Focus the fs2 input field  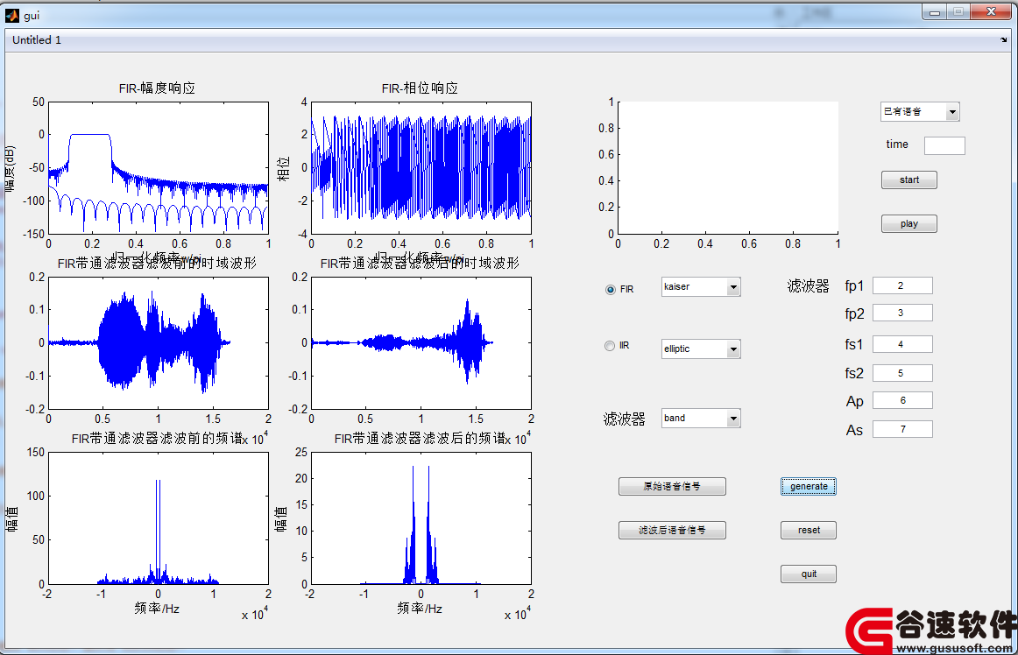[902, 373]
